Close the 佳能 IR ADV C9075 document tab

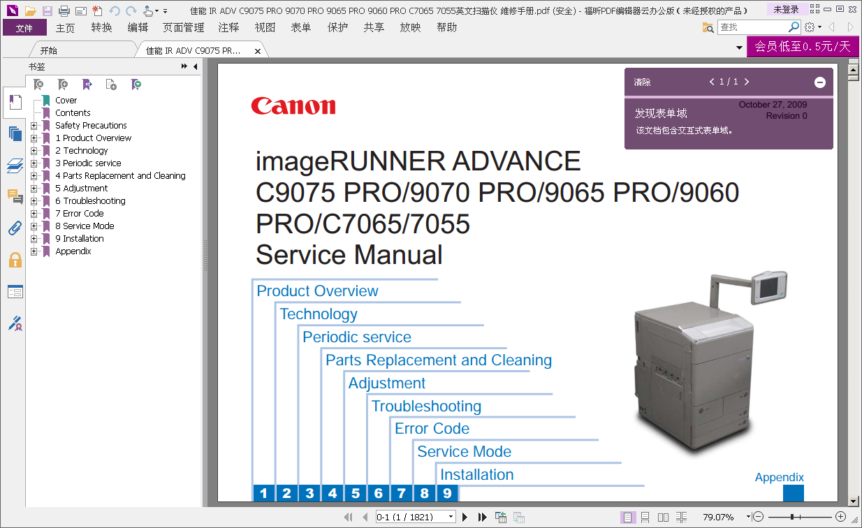point(258,51)
